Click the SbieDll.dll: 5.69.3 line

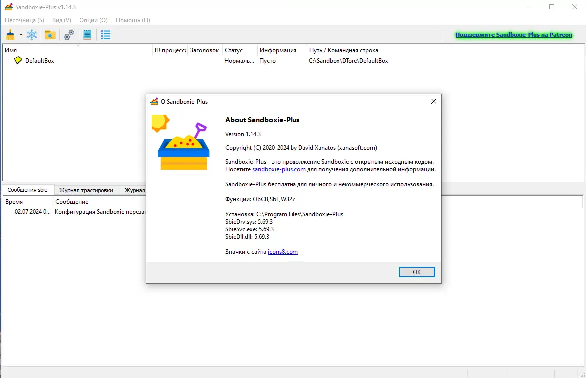(x=247, y=237)
